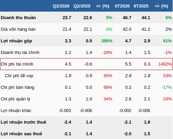Select the Doanh thu tài chính label
Image resolution: width=173 pixels, height=139 pixels.
[20, 53]
